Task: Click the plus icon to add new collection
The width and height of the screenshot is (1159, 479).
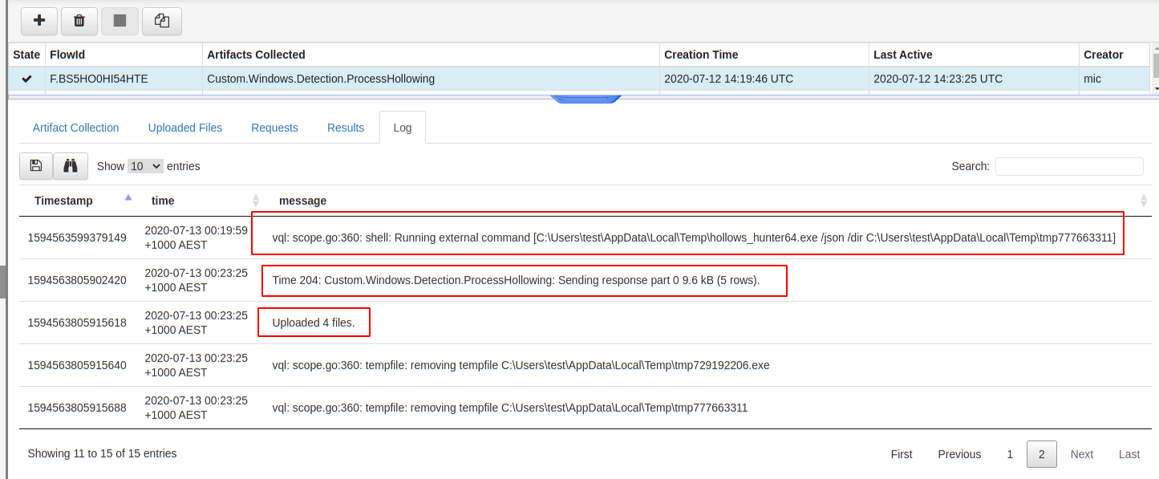Action: tap(39, 21)
